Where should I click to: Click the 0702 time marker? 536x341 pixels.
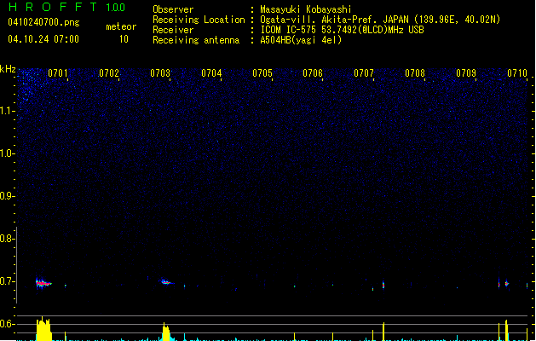tap(109, 73)
